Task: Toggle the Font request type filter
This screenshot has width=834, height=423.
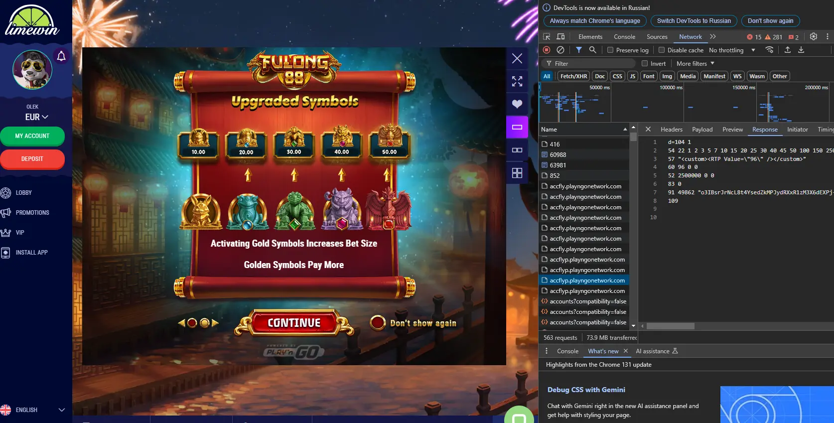Action: tap(649, 76)
